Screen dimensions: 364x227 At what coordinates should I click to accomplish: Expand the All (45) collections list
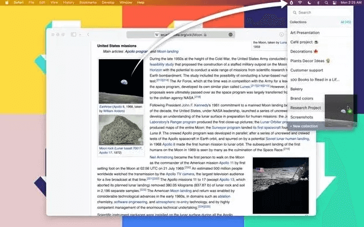point(346,22)
